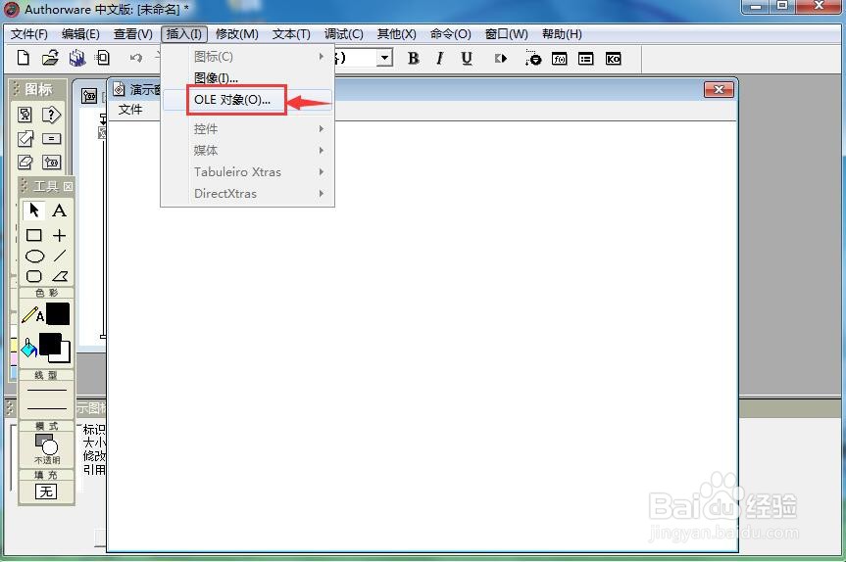
Task: Open the 修改(M) menu
Action: (237, 34)
